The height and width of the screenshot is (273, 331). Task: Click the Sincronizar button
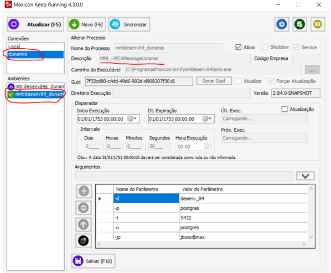(129, 24)
